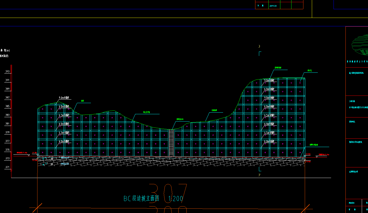368x213 pixels.
Task: Select the BC段边坡立面图 title text
Action: [x=141, y=199]
